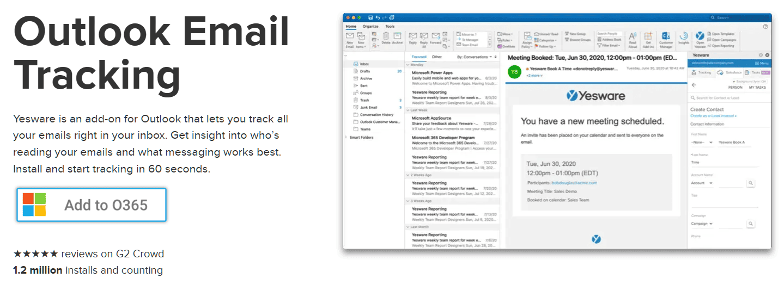This screenshot has height=284, width=784.
Task: Switch to Yesware Salesforce tab
Action: 730,72
